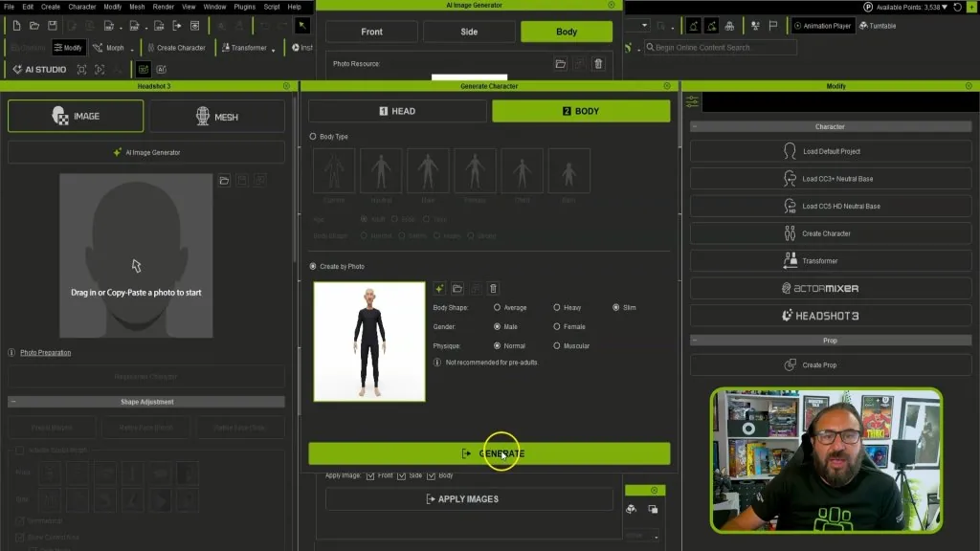Delete body photo with trash icon
Screen dimensions: 980x551
493,289
